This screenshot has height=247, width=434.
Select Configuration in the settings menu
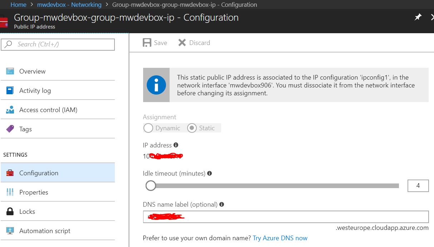click(x=58, y=173)
